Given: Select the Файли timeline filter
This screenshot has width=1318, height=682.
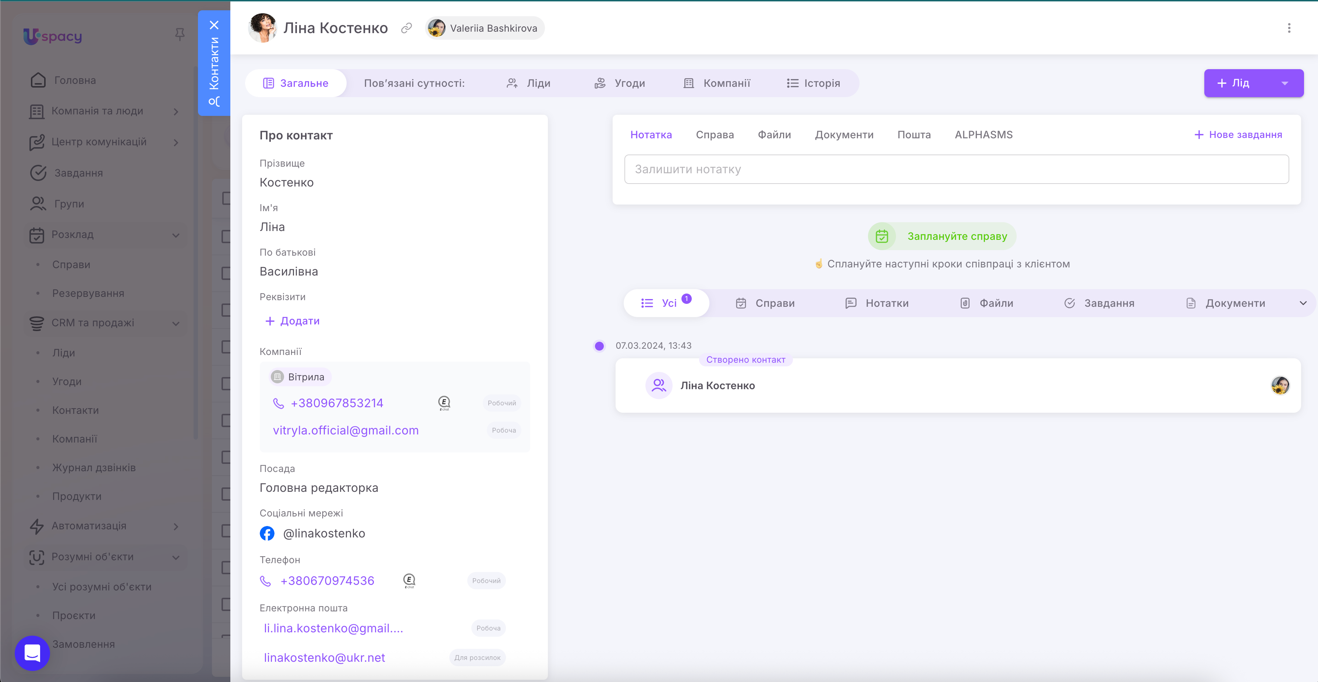Looking at the screenshot, I should [986, 303].
